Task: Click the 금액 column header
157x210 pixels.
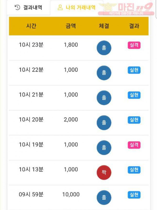Action: 71,26
